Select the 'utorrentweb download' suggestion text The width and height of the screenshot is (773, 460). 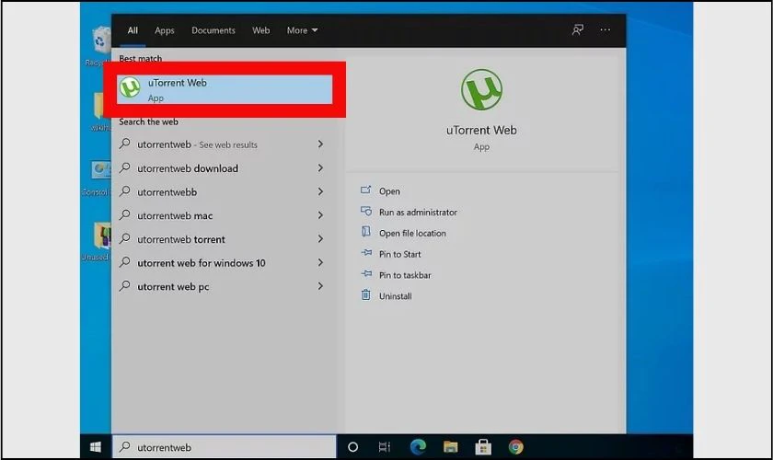click(188, 168)
